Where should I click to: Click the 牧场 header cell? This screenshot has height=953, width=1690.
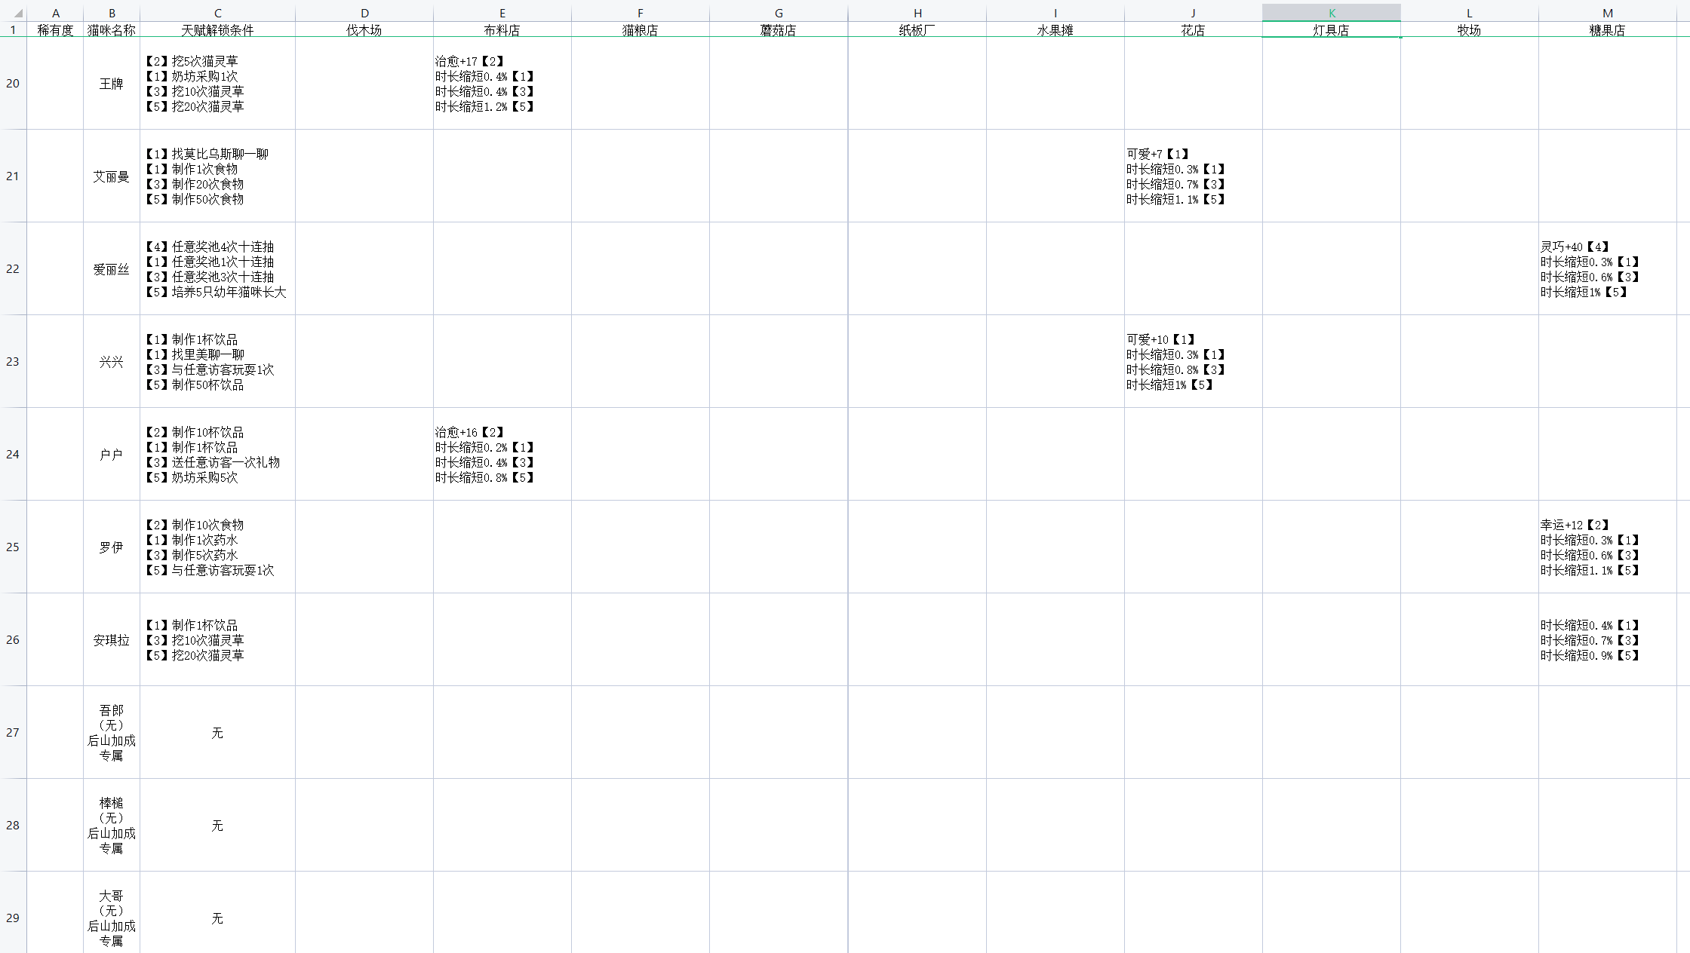tap(1470, 30)
